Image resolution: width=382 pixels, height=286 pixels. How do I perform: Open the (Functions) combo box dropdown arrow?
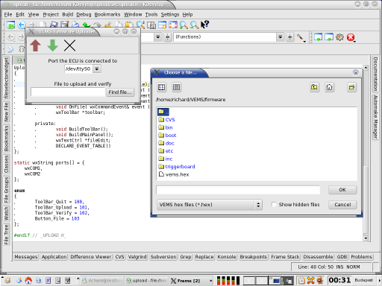tap(281, 37)
